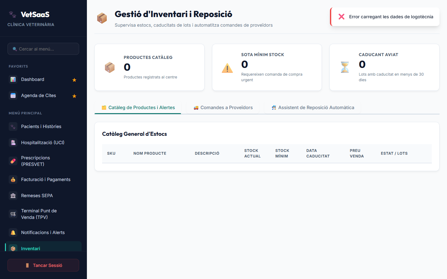
Task: Click the package icon beside the page title
Action: (x=102, y=18)
